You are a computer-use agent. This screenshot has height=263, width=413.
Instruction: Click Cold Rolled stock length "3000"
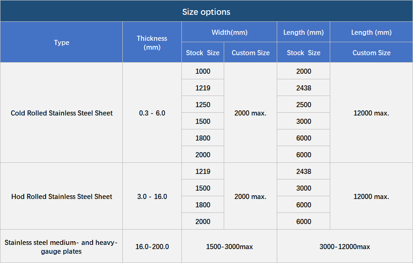coord(303,121)
